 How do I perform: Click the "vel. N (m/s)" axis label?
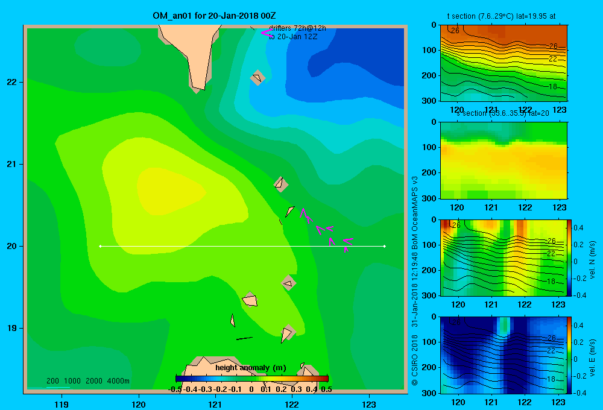(592, 260)
